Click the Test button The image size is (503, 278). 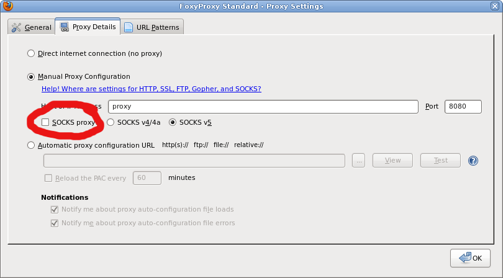440,160
